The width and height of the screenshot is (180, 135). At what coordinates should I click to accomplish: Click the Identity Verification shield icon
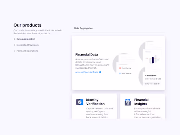pyautogui.click(x=80, y=102)
